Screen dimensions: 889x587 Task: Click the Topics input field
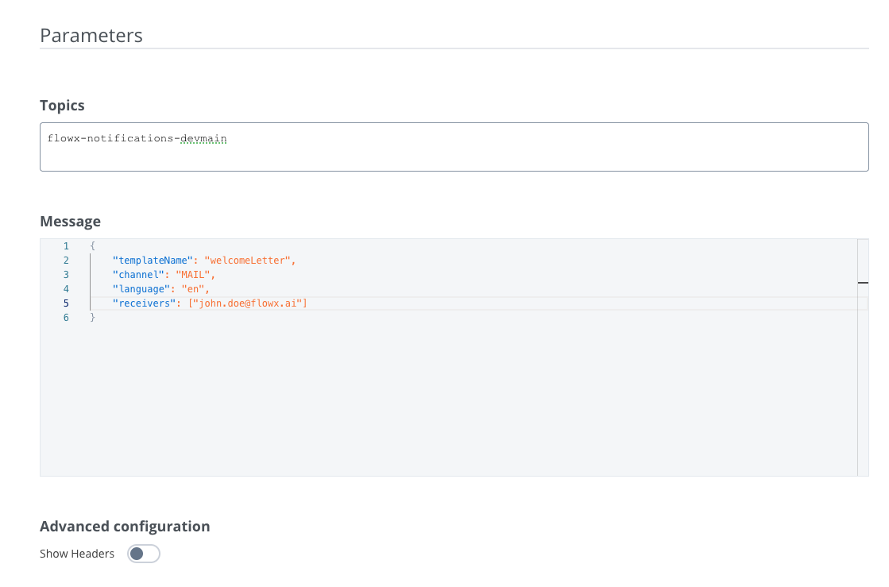click(x=454, y=147)
